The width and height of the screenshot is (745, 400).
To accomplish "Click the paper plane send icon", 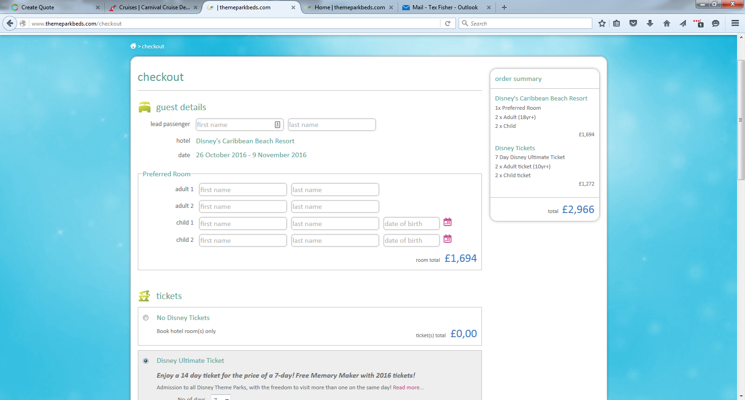I will pyautogui.click(x=683, y=23).
